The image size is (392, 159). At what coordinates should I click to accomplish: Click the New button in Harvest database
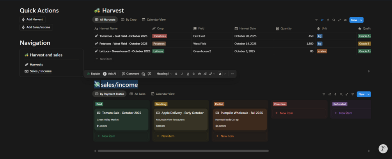(354, 20)
